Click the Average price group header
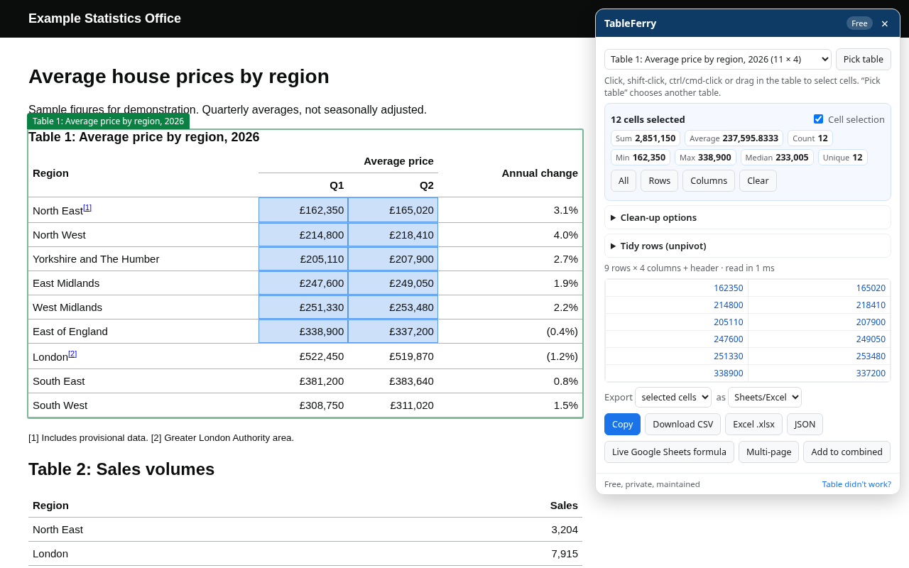The image size is (909, 568). [x=348, y=161]
